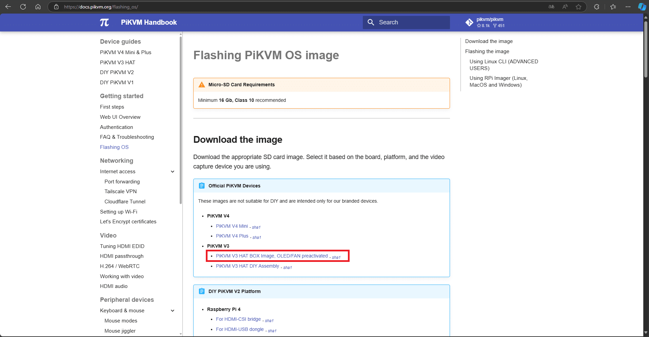Add page to favorites star icon
The image size is (649, 337).
(x=578, y=7)
